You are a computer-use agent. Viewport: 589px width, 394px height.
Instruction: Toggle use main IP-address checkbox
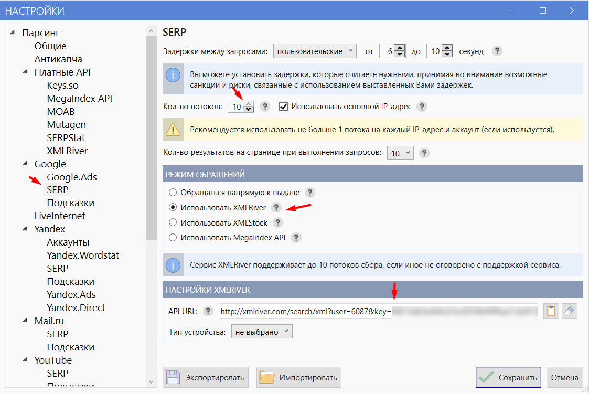[x=283, y=107]
